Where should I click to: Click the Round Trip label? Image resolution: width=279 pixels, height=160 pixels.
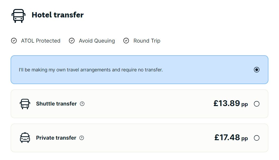pos(147,41)
